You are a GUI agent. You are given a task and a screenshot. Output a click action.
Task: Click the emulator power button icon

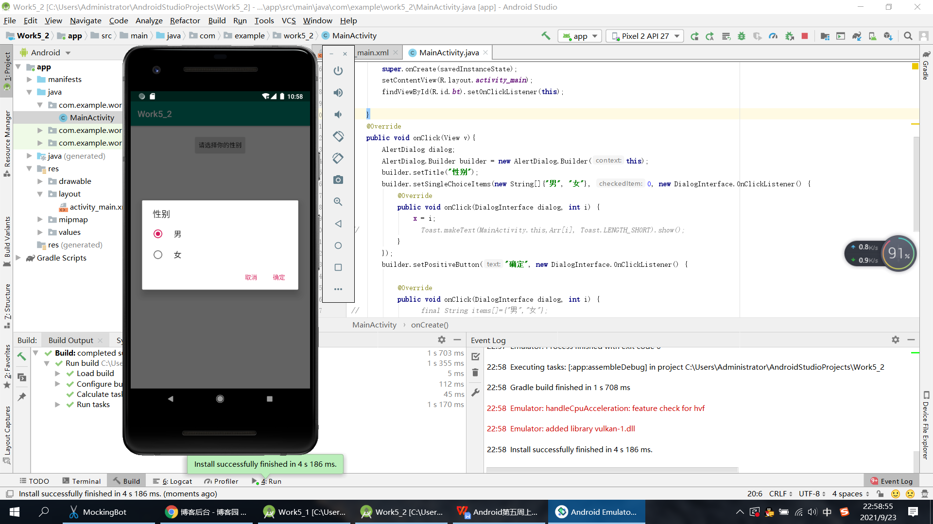pos(338,71)
